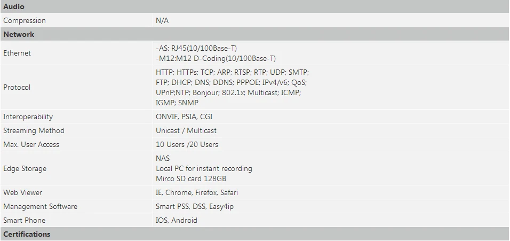Click the -M12:M12 D-Coding(10/100Base-T) line
510x241 pixels.
(x=216, y=58)
